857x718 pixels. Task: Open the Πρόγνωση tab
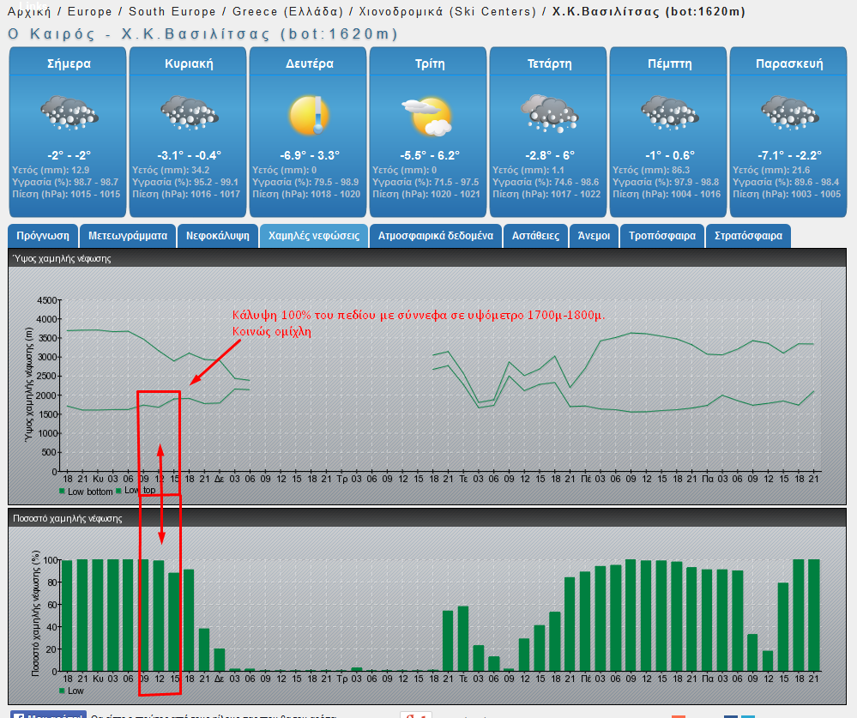pyautogui.click(x=43, y=236)
